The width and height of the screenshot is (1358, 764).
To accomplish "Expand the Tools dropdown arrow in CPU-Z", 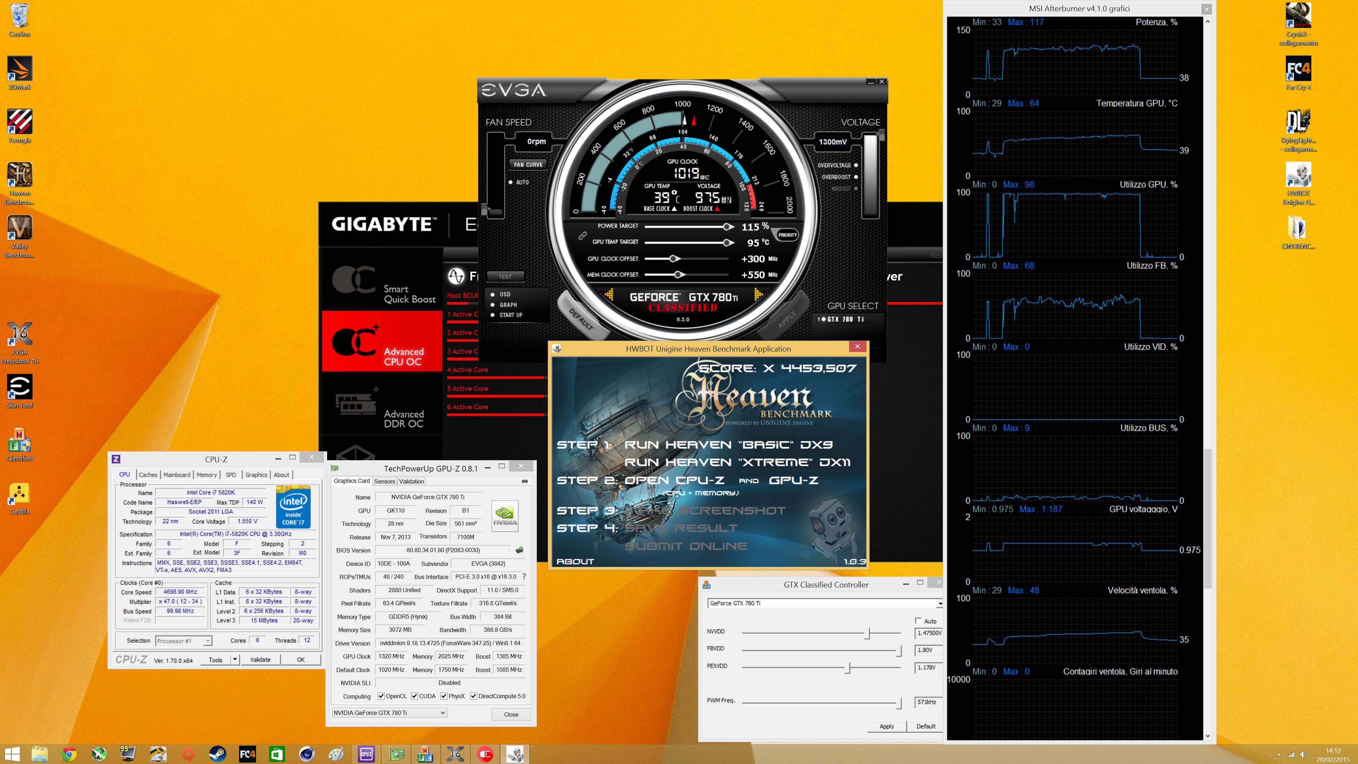I will point(235,660).
